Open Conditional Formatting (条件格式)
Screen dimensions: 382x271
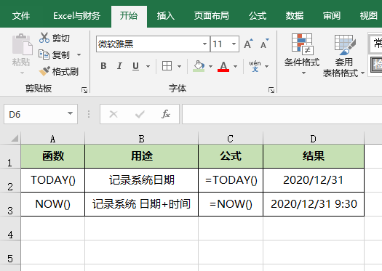click(302, 54)
